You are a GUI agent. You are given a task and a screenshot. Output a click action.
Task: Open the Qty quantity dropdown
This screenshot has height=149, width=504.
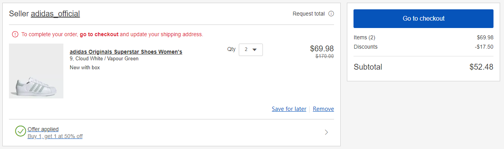(x=251, y=50)
